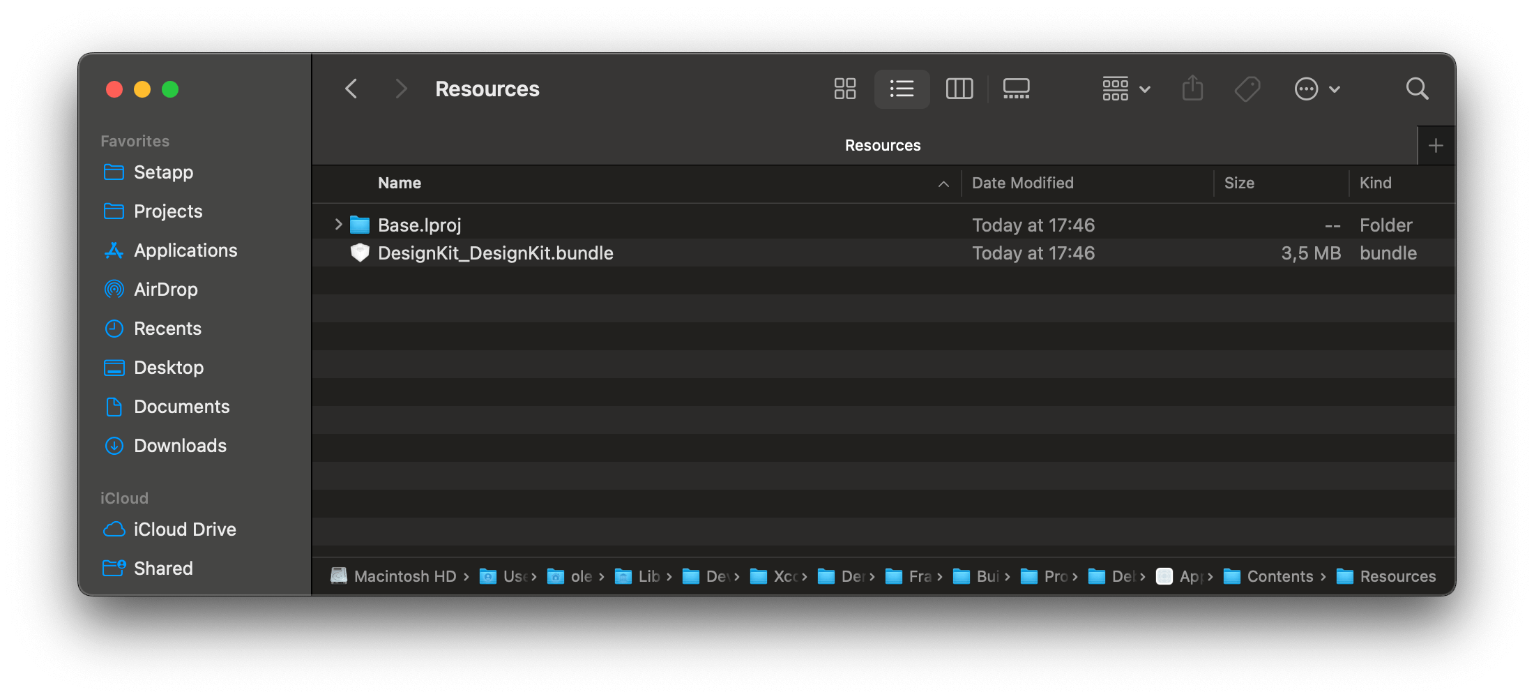Switch to the Resources tab

[883, 145]
